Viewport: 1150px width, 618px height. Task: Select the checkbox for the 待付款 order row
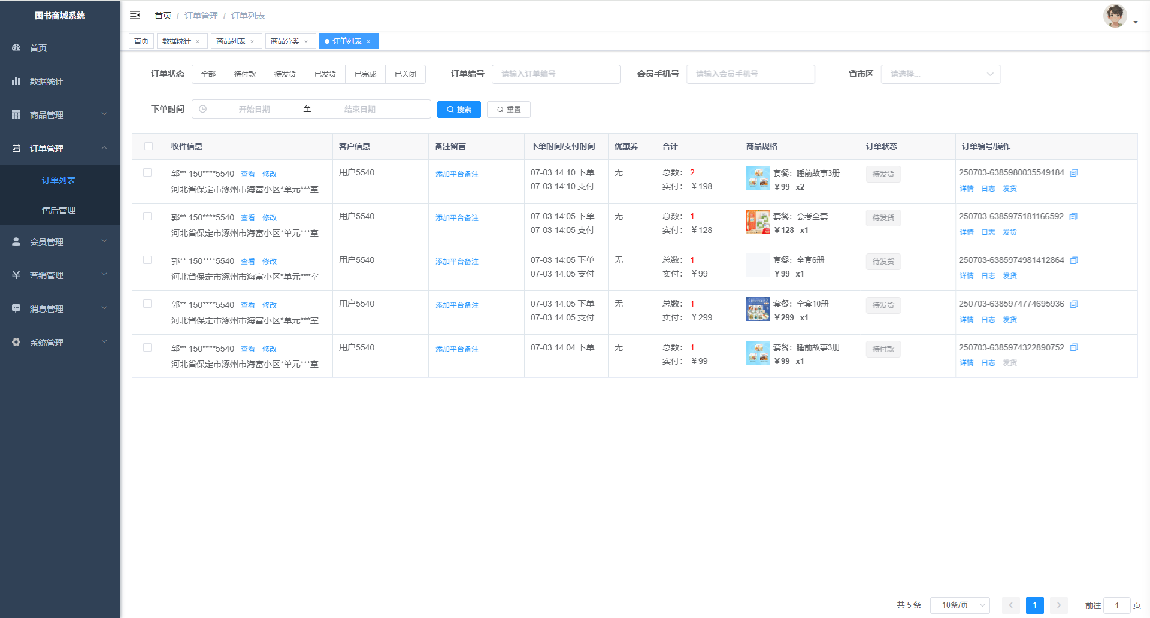pyautogui.click(x=147, y=347)
